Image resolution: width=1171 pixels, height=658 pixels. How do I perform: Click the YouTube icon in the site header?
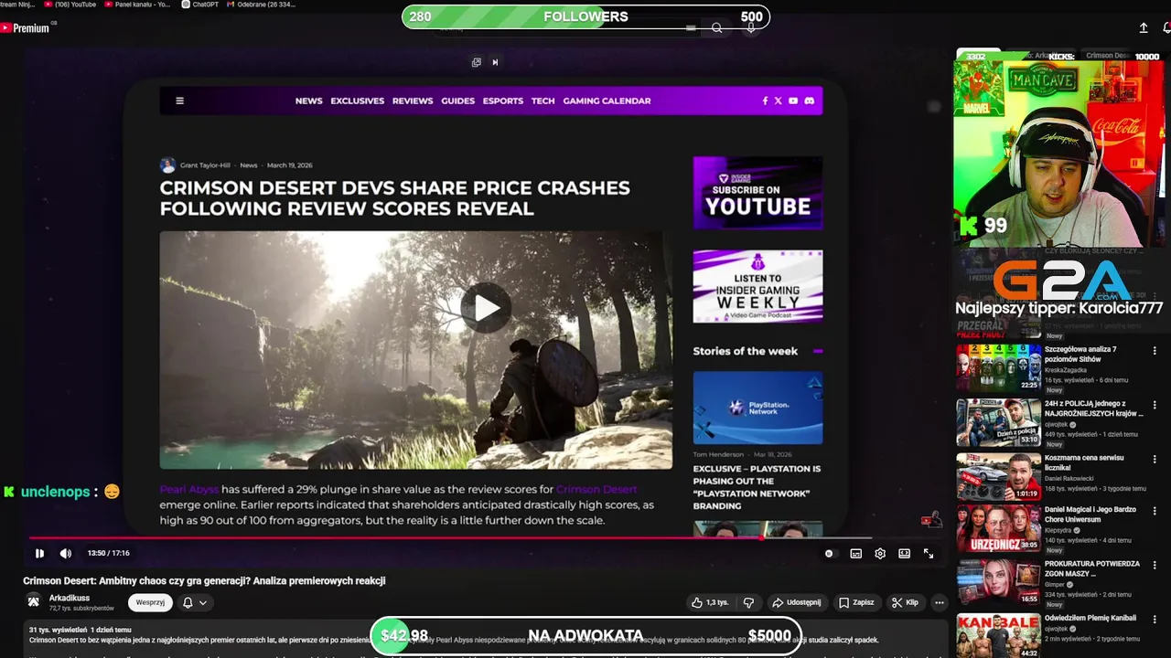[793, 101]
